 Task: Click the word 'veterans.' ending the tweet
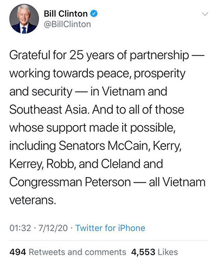click(x=33, y=200)
